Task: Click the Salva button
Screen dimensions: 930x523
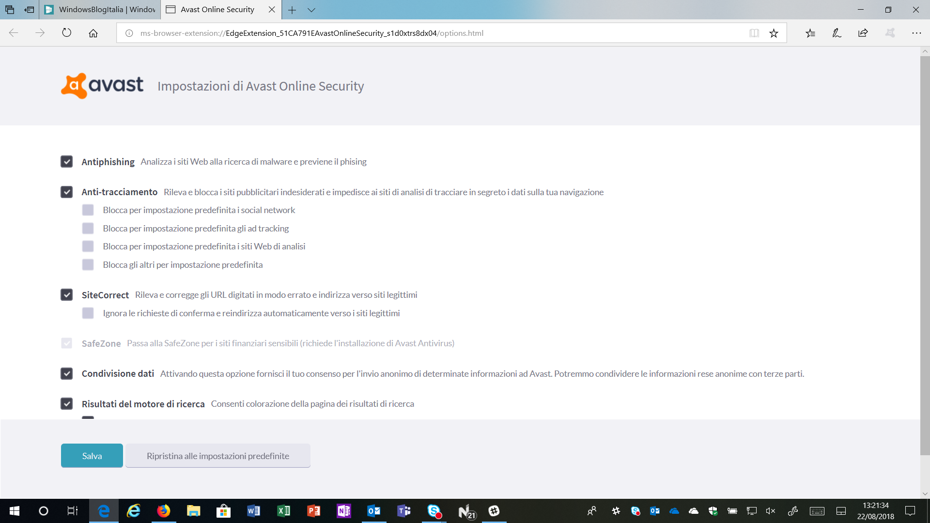Action: (x=92, y=456)
